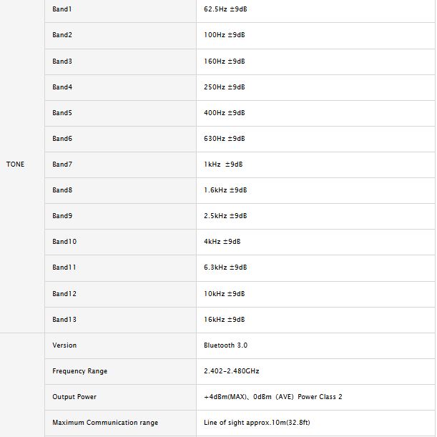The width and height of the screenshot is (437, 437).
Task: Click the 2.5kHz ±9dB value
Action: 225,216
